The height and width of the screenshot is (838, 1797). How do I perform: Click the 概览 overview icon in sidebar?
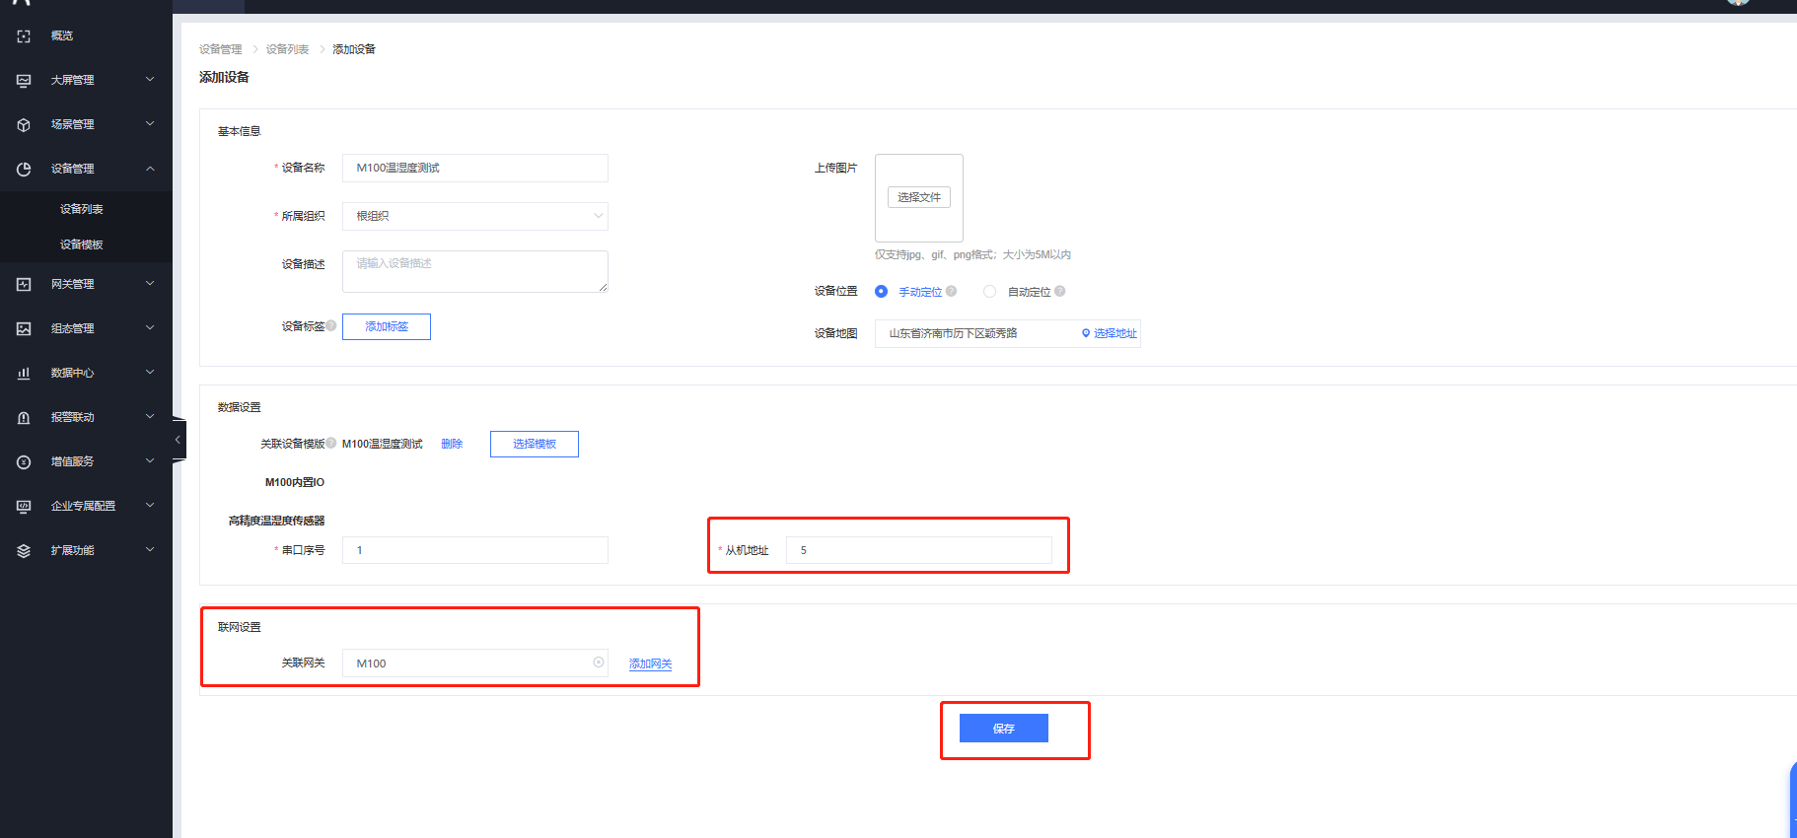pos(24,36)
